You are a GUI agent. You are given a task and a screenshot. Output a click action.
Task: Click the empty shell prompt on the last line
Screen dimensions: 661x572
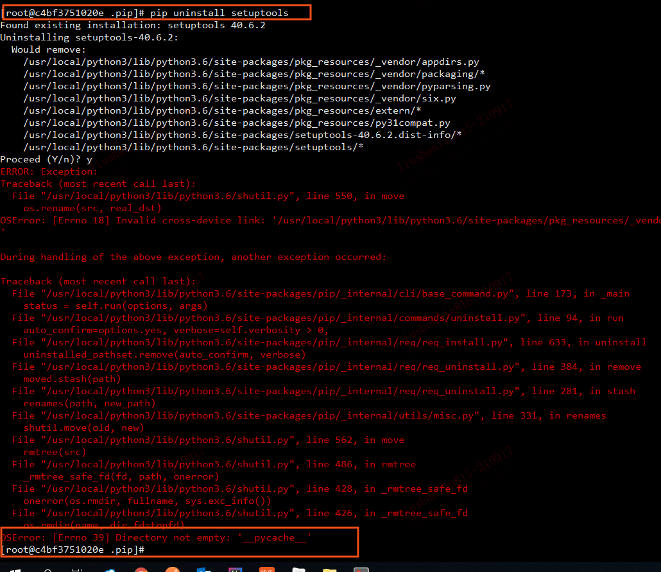73,550
